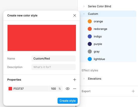Select the indigo color style circle
This screenshot has height=107, width=138.
[90, 36]
